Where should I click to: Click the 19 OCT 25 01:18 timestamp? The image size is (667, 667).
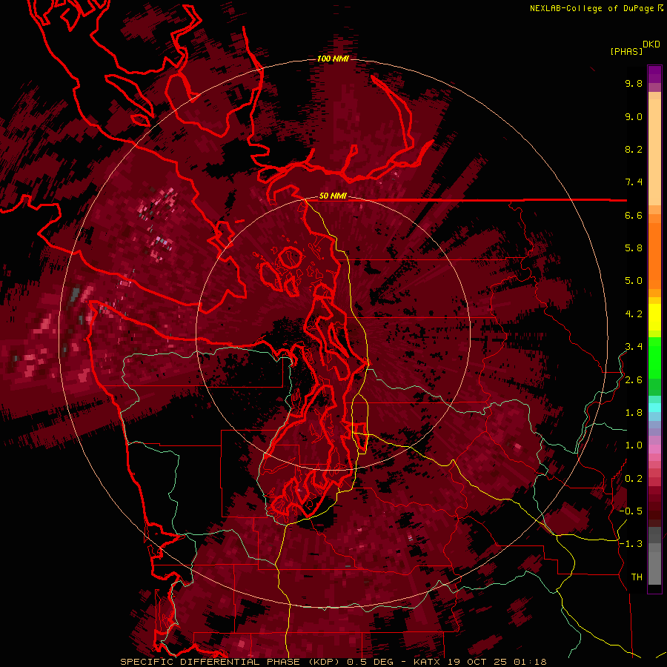pos(497,662)
